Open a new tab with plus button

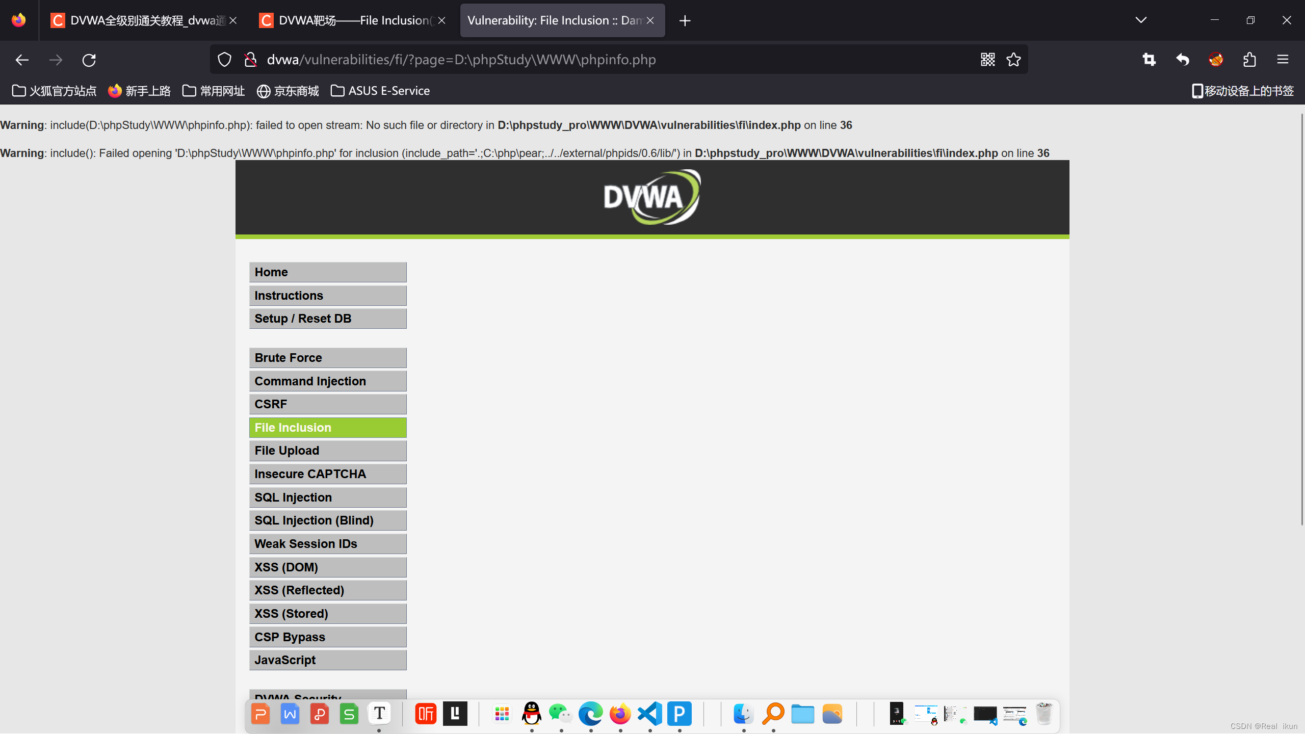[685, 21]
